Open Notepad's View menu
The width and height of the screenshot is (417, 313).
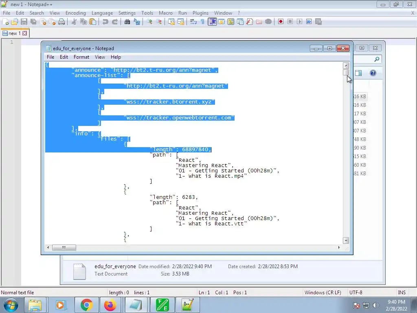pos(100,57)
